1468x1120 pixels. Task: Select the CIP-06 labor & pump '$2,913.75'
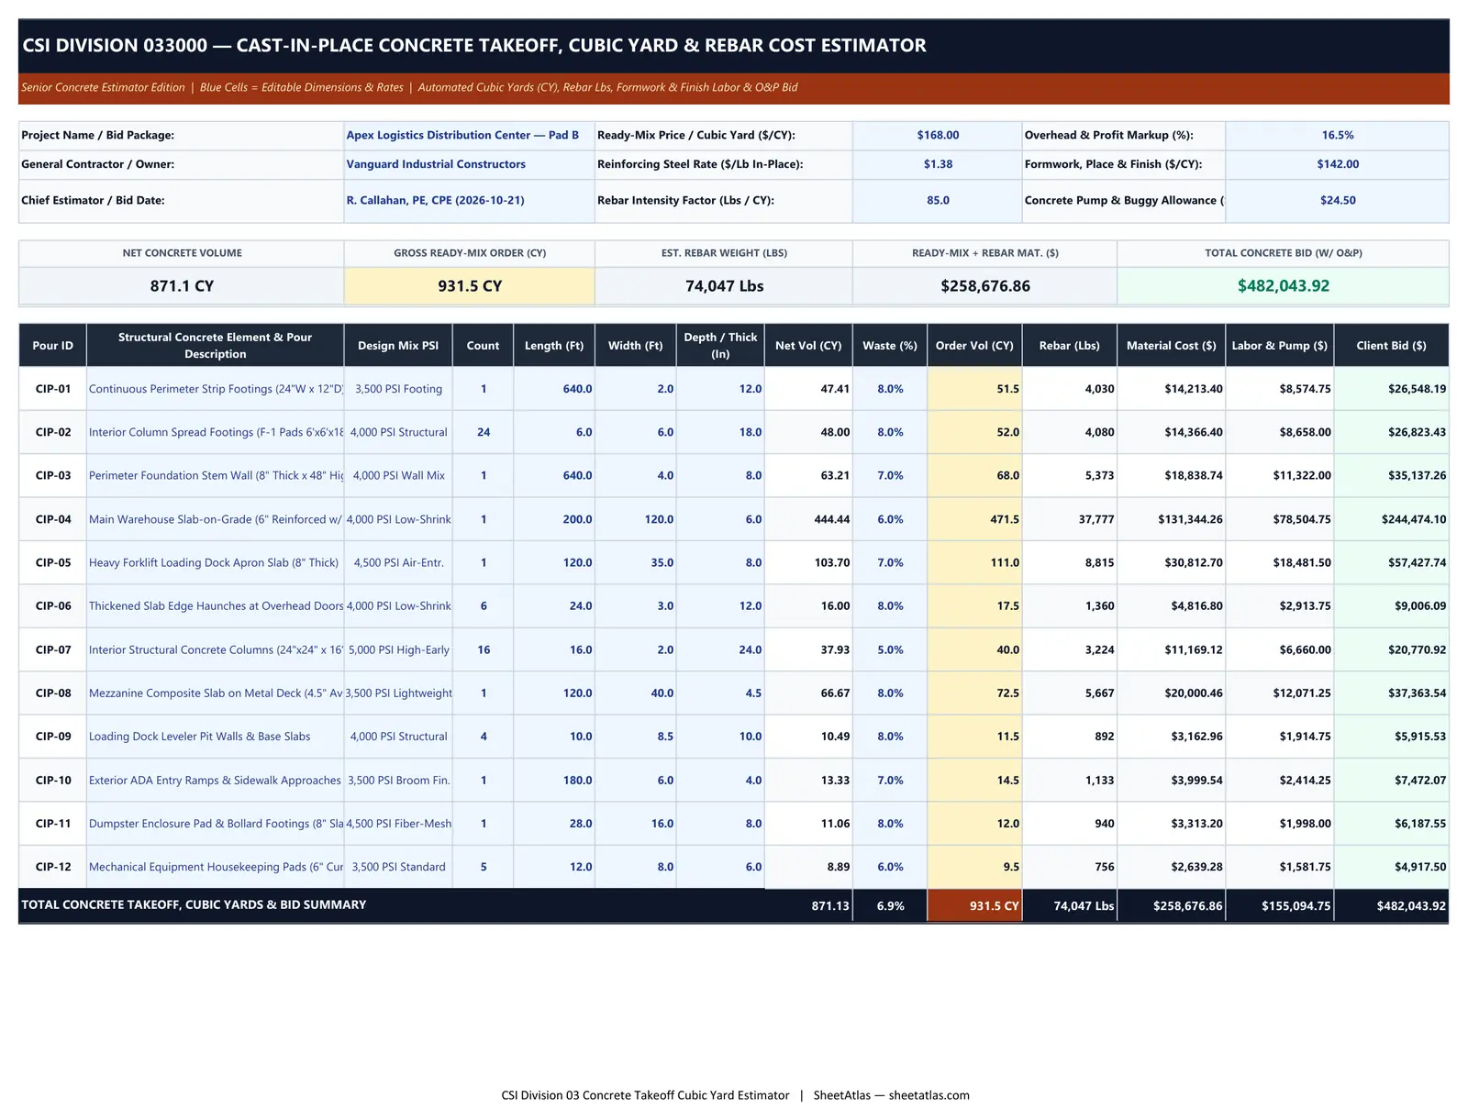[1279, 605]
